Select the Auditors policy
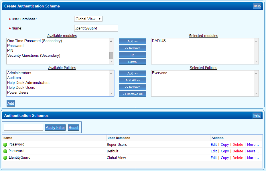This screenshot has width=266, height=171. pyautogui.click(x=14, y=78)
